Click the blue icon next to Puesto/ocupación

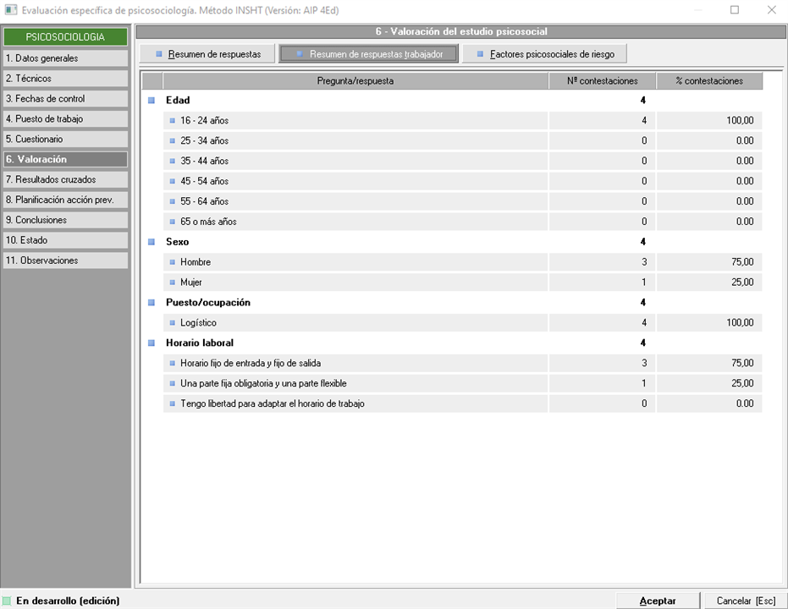[152, 303]
